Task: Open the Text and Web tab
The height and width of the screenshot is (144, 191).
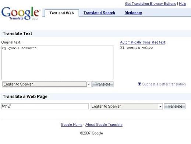Action: (x=62, y=13)
